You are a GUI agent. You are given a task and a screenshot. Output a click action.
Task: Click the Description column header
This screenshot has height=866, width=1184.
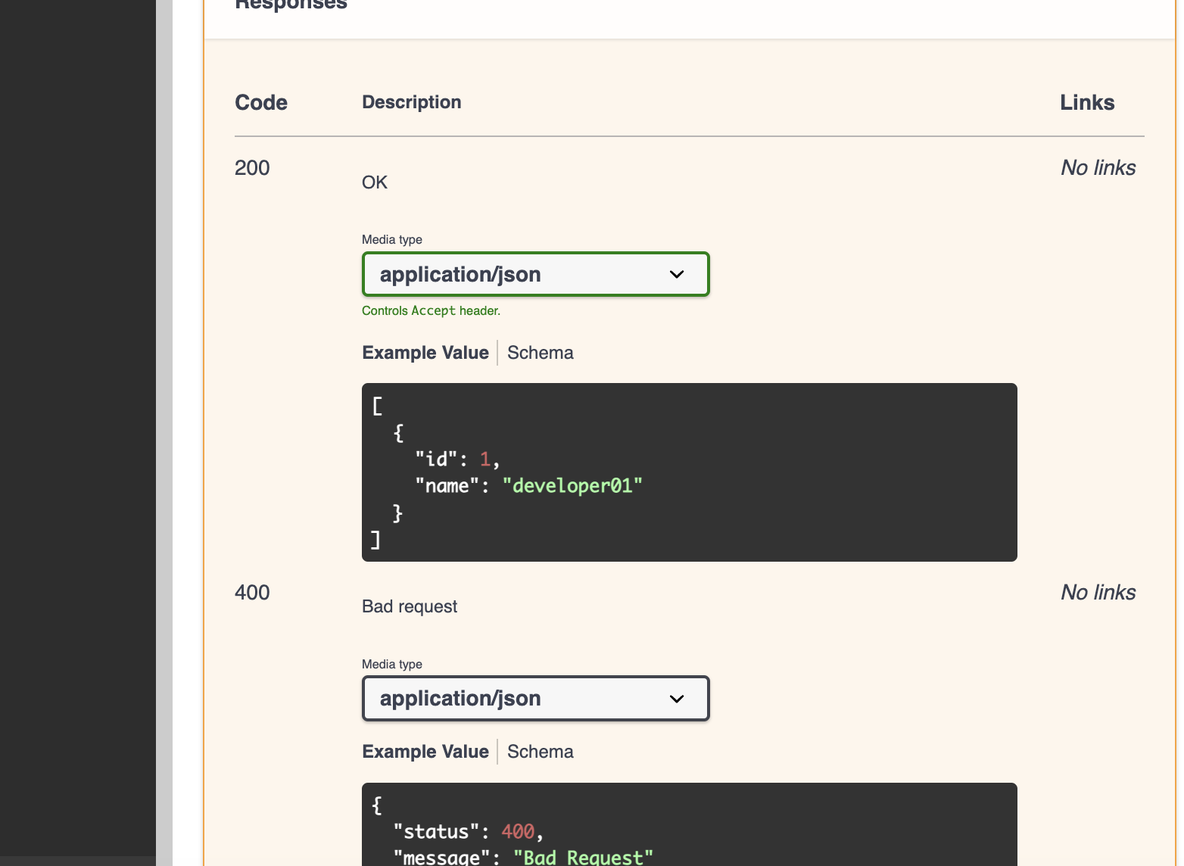411,102
